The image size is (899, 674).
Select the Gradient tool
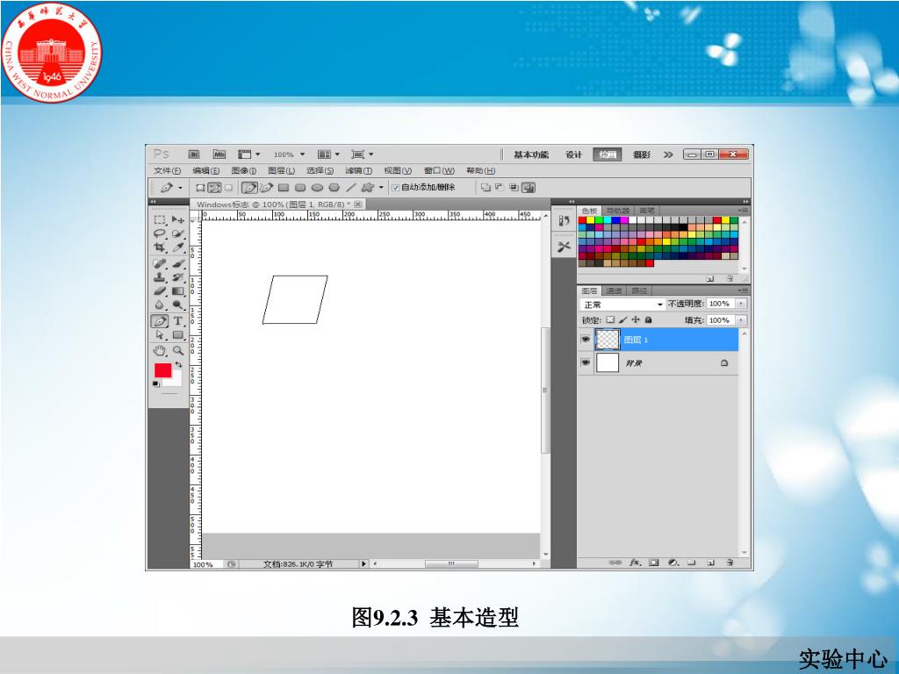click(x=177, y=291)
